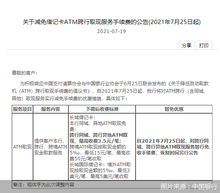Click the 长城国际借记卡 fee line
Viewport: 220px width, 193px height.
(100, 171)
